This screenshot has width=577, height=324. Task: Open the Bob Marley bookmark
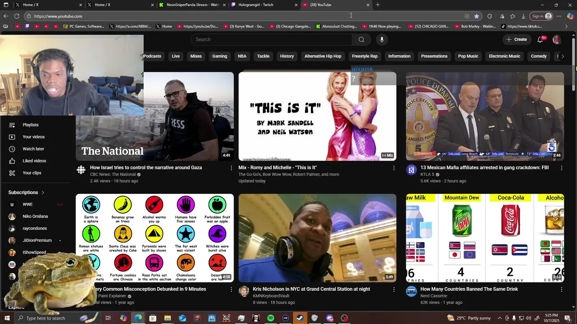(474, 27)
